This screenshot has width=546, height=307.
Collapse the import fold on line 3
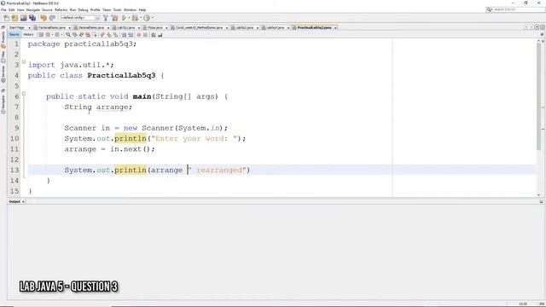[x=24, y=62]
